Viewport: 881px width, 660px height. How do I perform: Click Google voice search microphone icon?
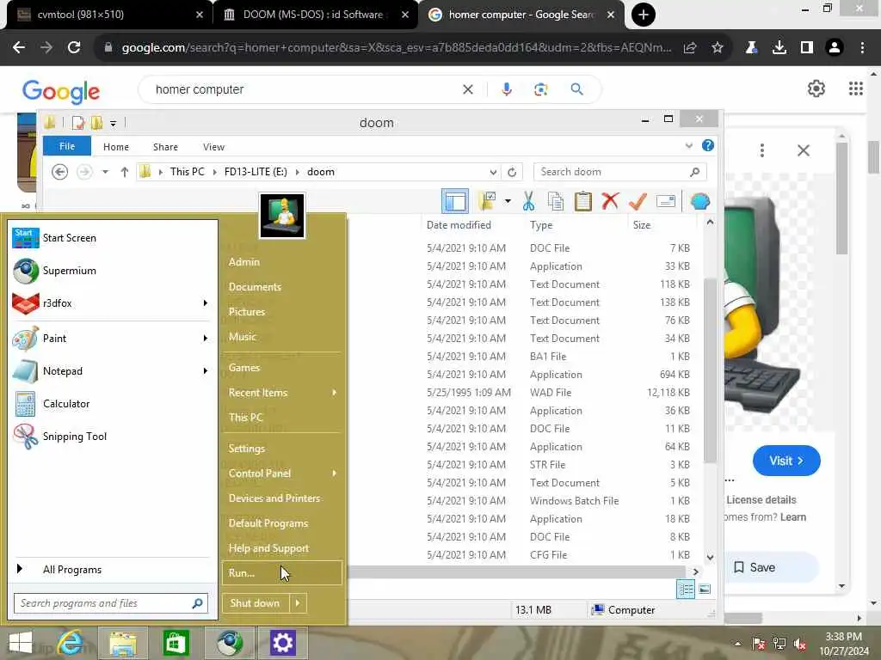(507, 89)
